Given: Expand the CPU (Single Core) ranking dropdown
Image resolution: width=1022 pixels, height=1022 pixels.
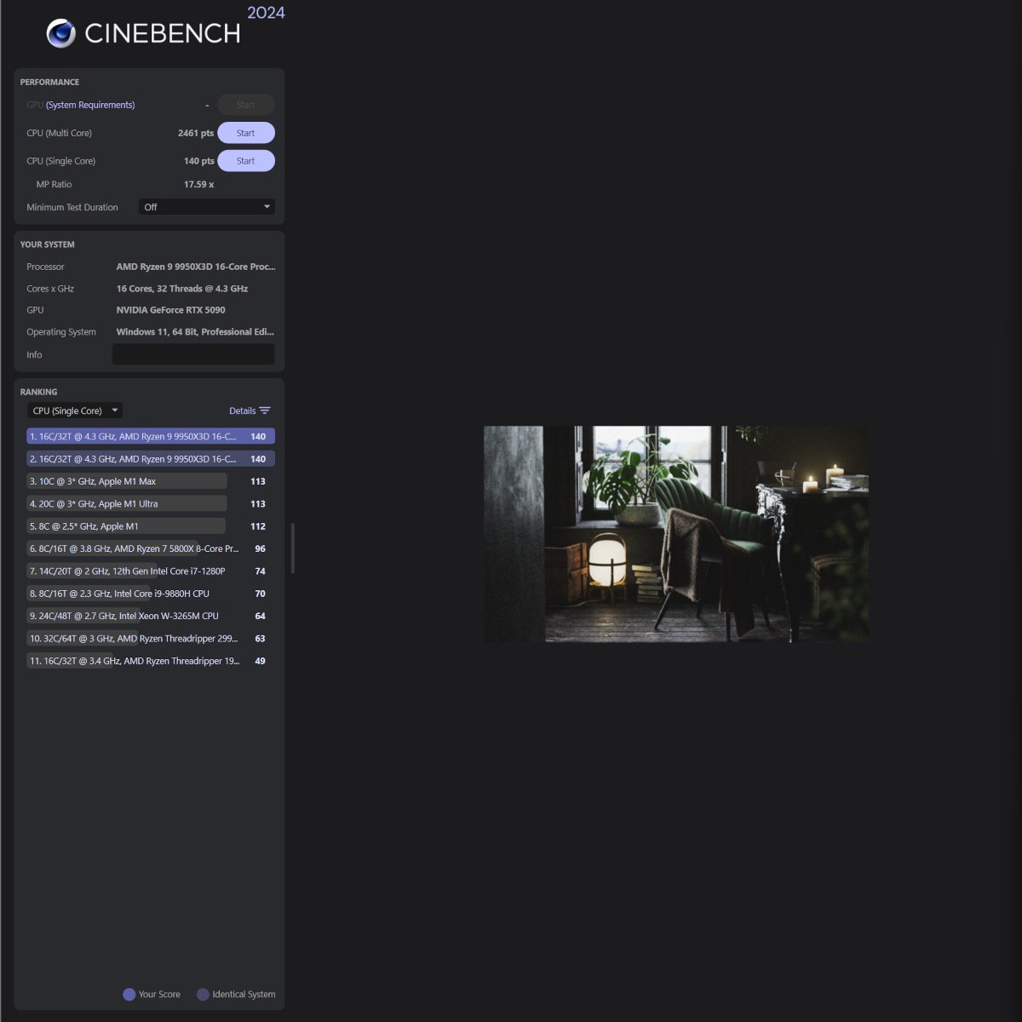Looking at the screenshot, I should (x=75, y=411).
